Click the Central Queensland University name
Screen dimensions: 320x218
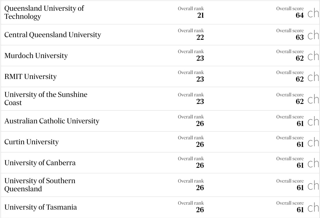click(53, 35)
